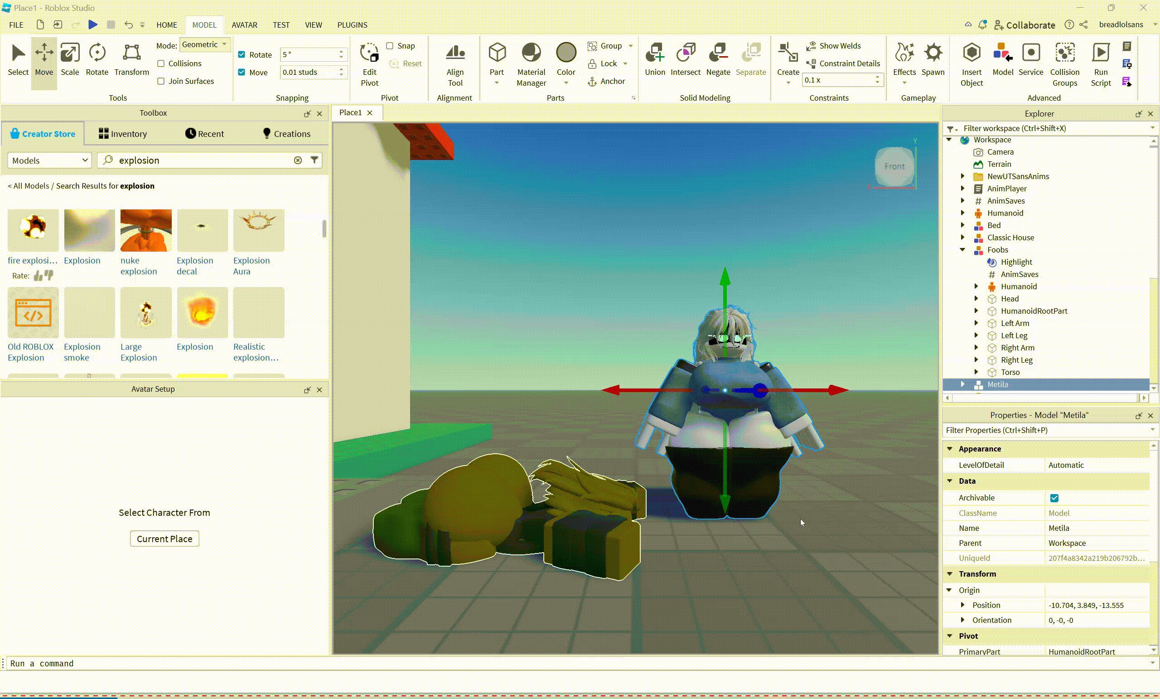The image size is (1160, 699).
Task: Uncheck the Move snapping checkbox
Action: coord(242,72)
